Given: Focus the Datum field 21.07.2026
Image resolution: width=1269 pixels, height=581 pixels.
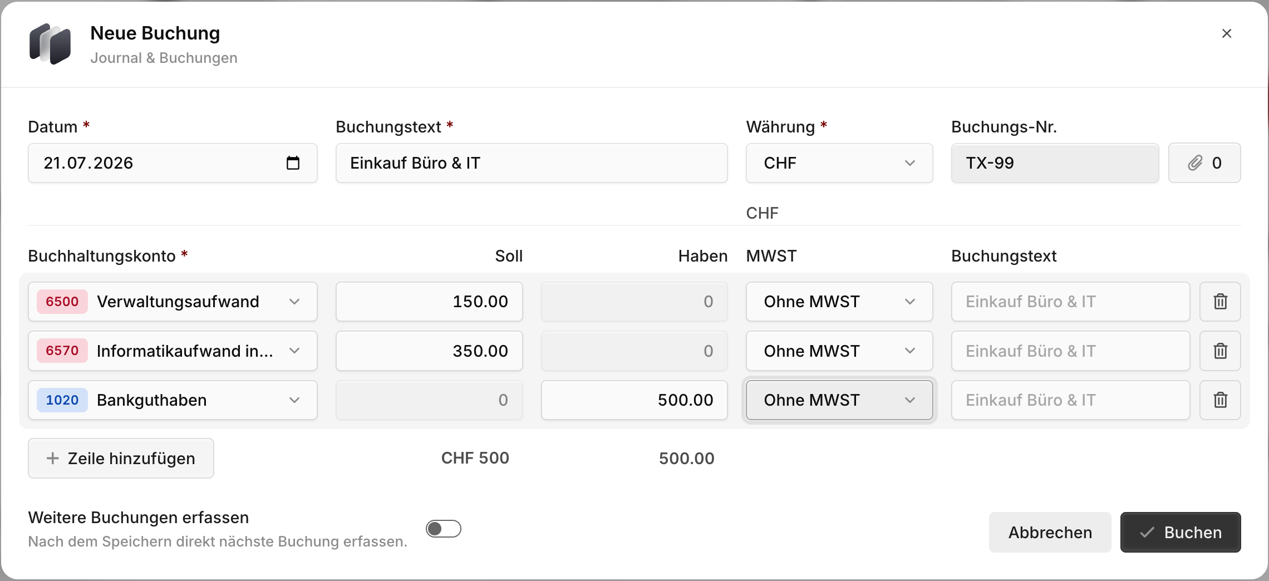Looking at the screenshot, I should (173, 163).
